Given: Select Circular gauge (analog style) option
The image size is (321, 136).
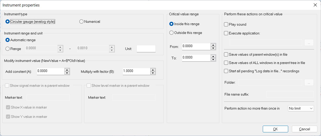Looking at the screenshot, I should tap(8, 22).
